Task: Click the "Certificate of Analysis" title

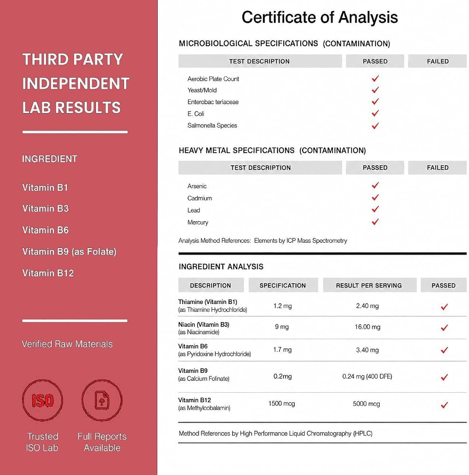Action: [320, 17]
